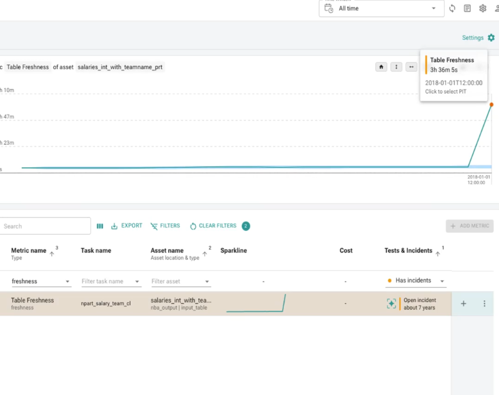499x395 pixels.
Task: Select the orange data point on chart
Action: point(492,104)
